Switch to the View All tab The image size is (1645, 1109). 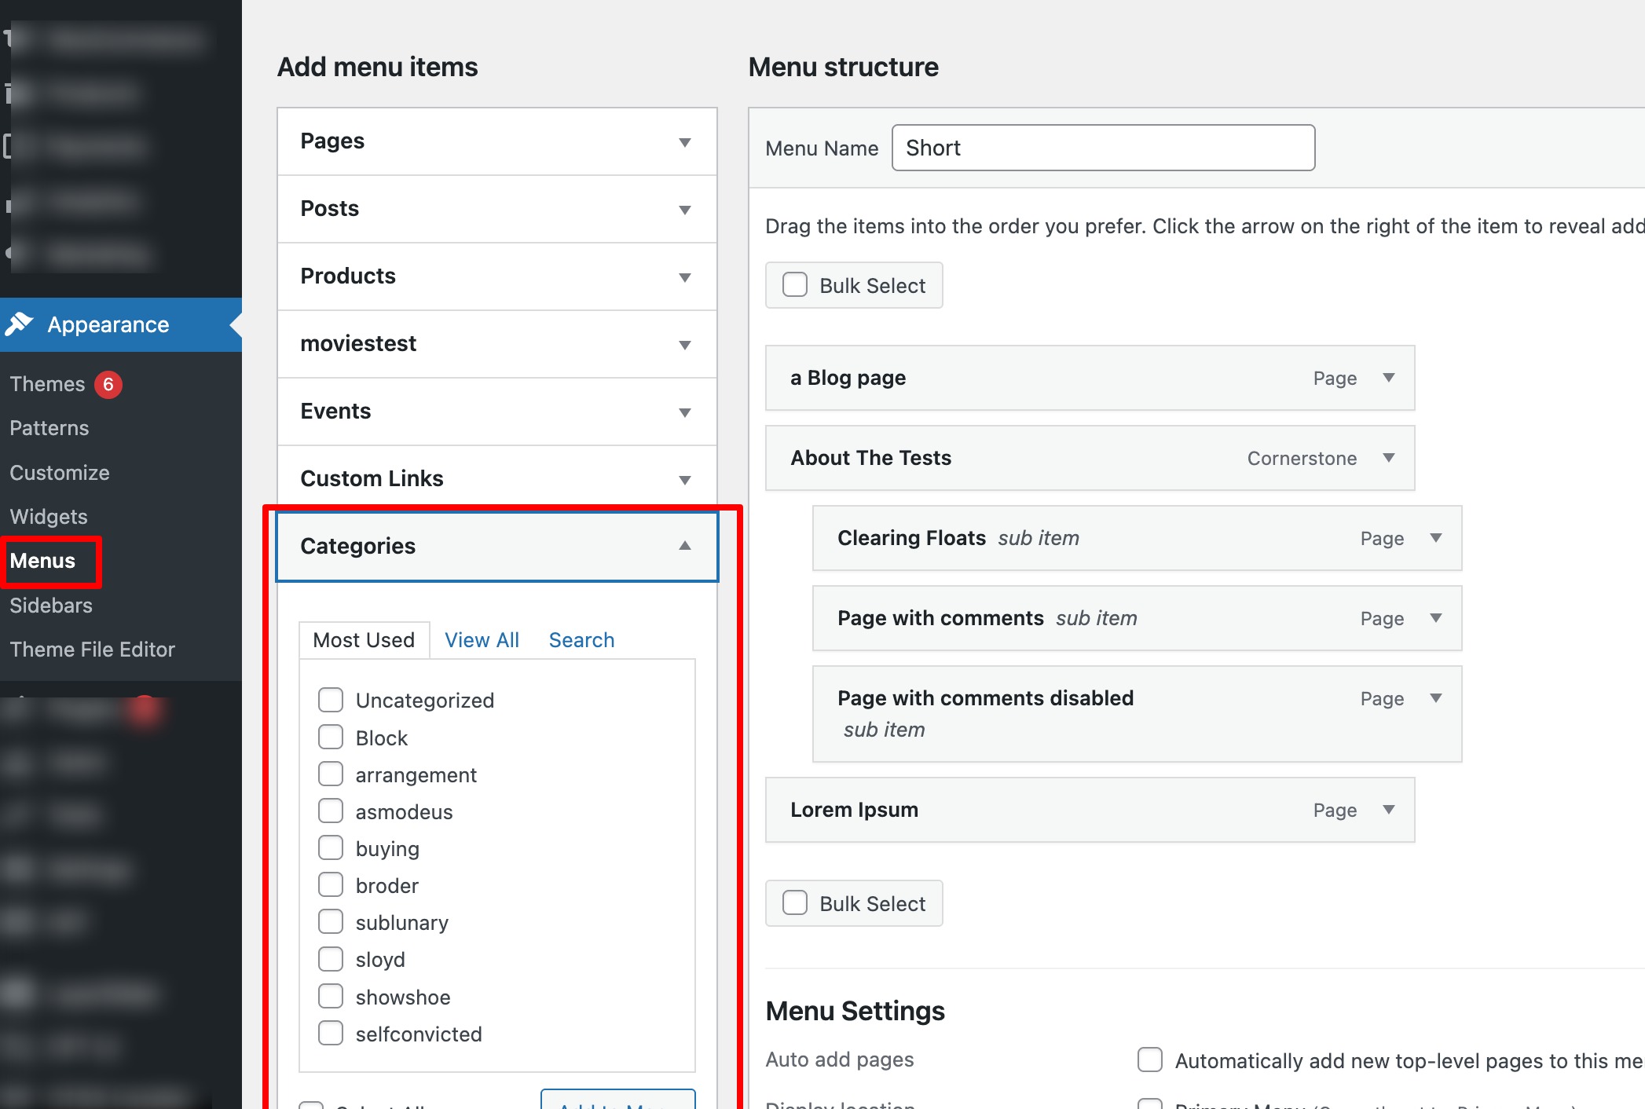(x=482, y=640)
